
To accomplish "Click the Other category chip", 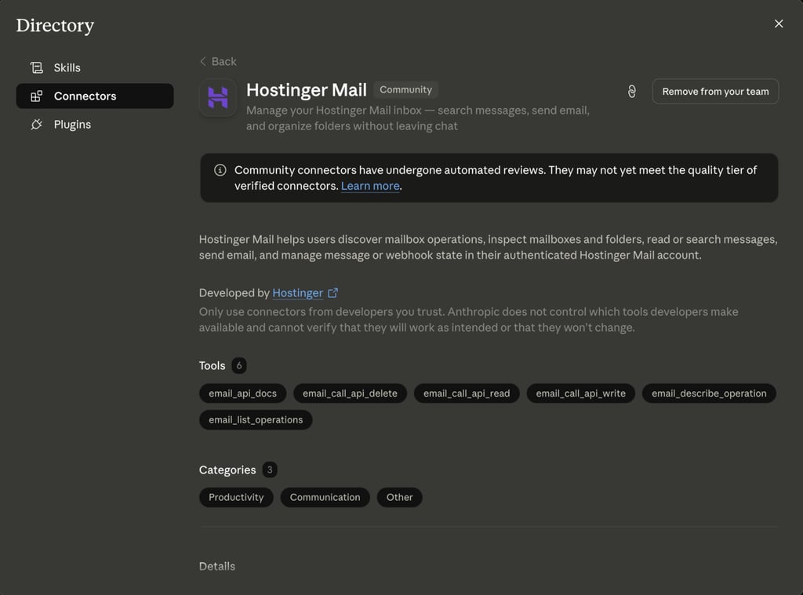I will tap(399, 497).
